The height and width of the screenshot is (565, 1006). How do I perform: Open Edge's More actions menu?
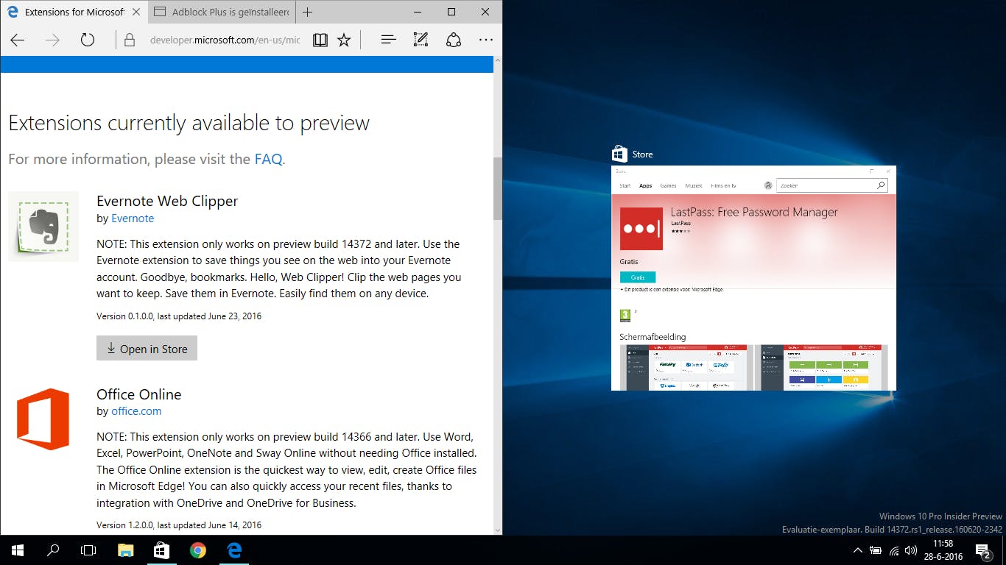[x=486, y=40]
